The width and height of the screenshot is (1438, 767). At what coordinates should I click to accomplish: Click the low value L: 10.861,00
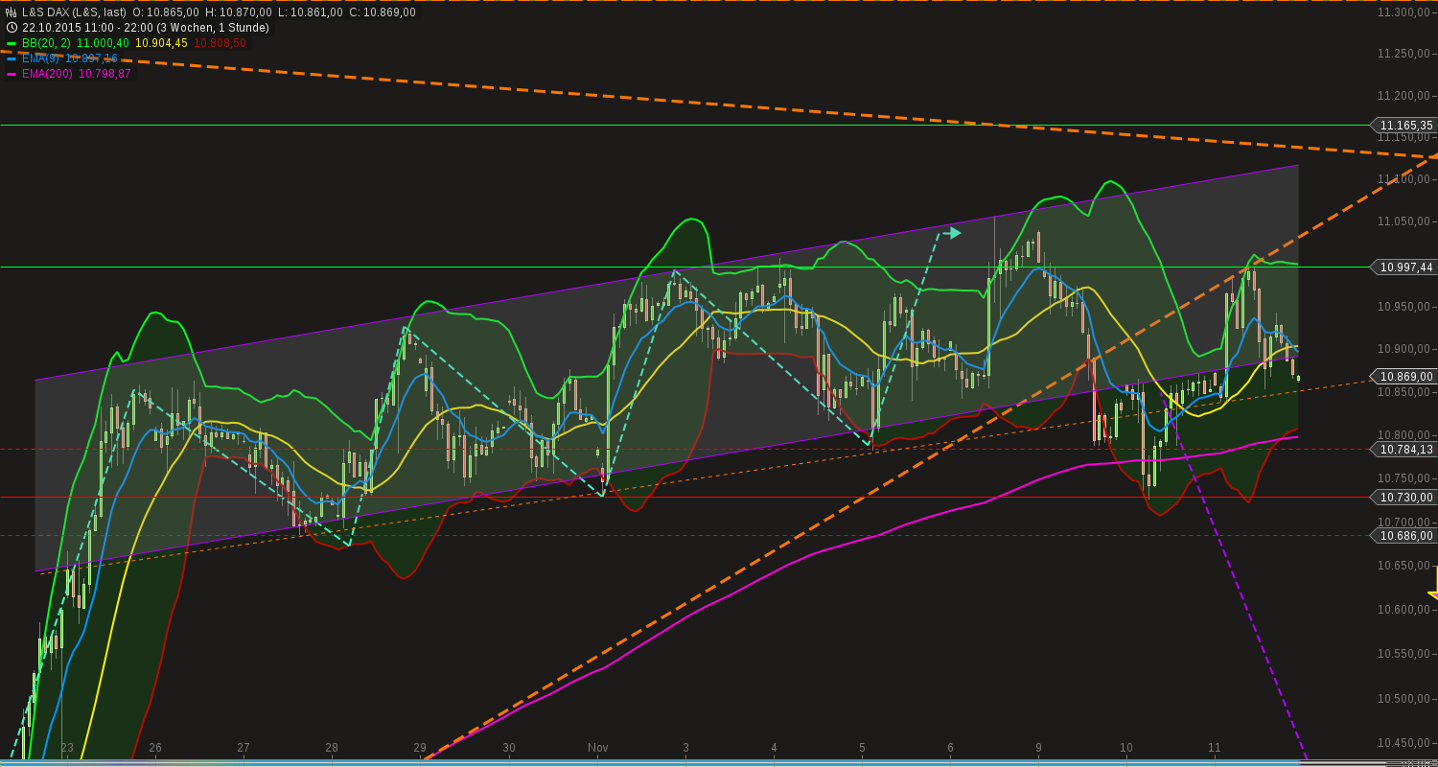point(310,12)
